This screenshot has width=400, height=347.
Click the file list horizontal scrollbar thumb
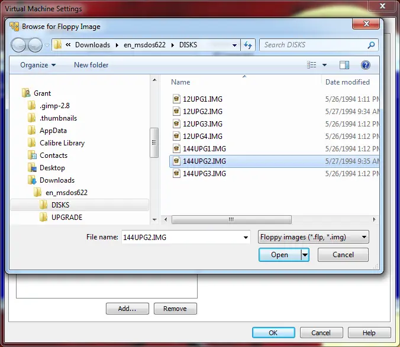[231, 219]
